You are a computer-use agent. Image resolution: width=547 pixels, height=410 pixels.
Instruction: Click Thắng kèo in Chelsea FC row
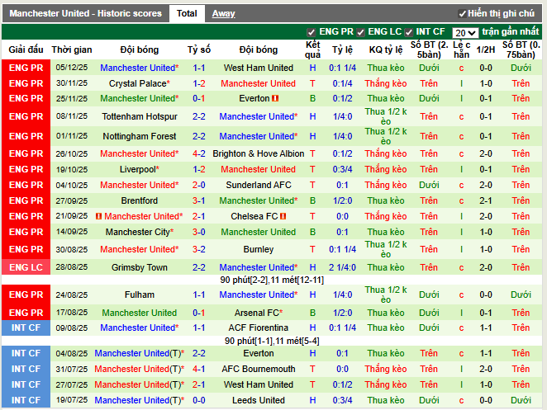click(x=386, y=216)
